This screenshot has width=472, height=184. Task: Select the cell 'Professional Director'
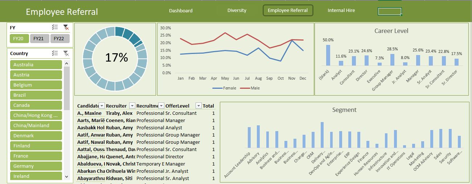160,156
